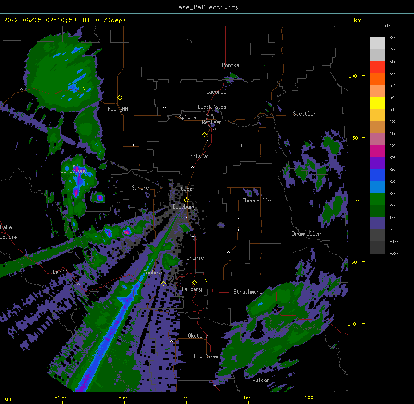Click the white plus marker north of Drumheller
Viewport: 414px width, 404px height.
tap(294, 180)
